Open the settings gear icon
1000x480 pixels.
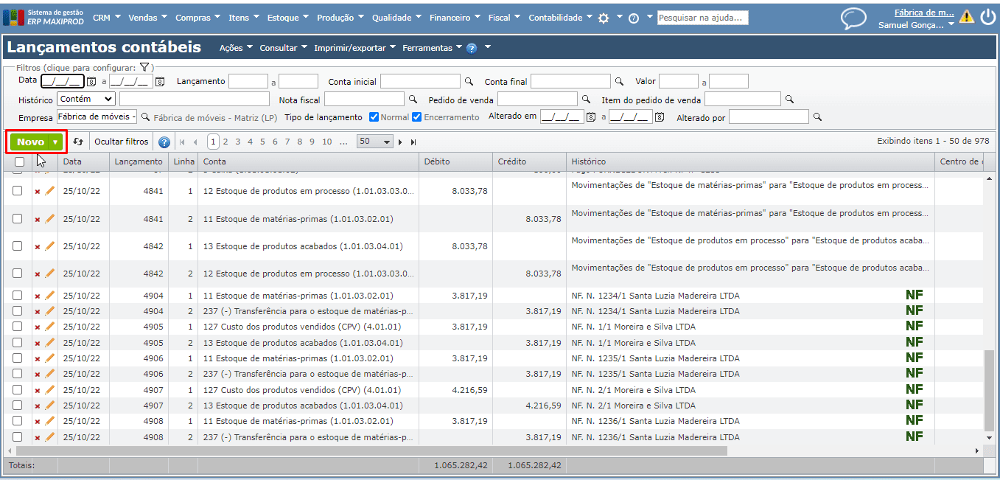click(x=604, y=18)
